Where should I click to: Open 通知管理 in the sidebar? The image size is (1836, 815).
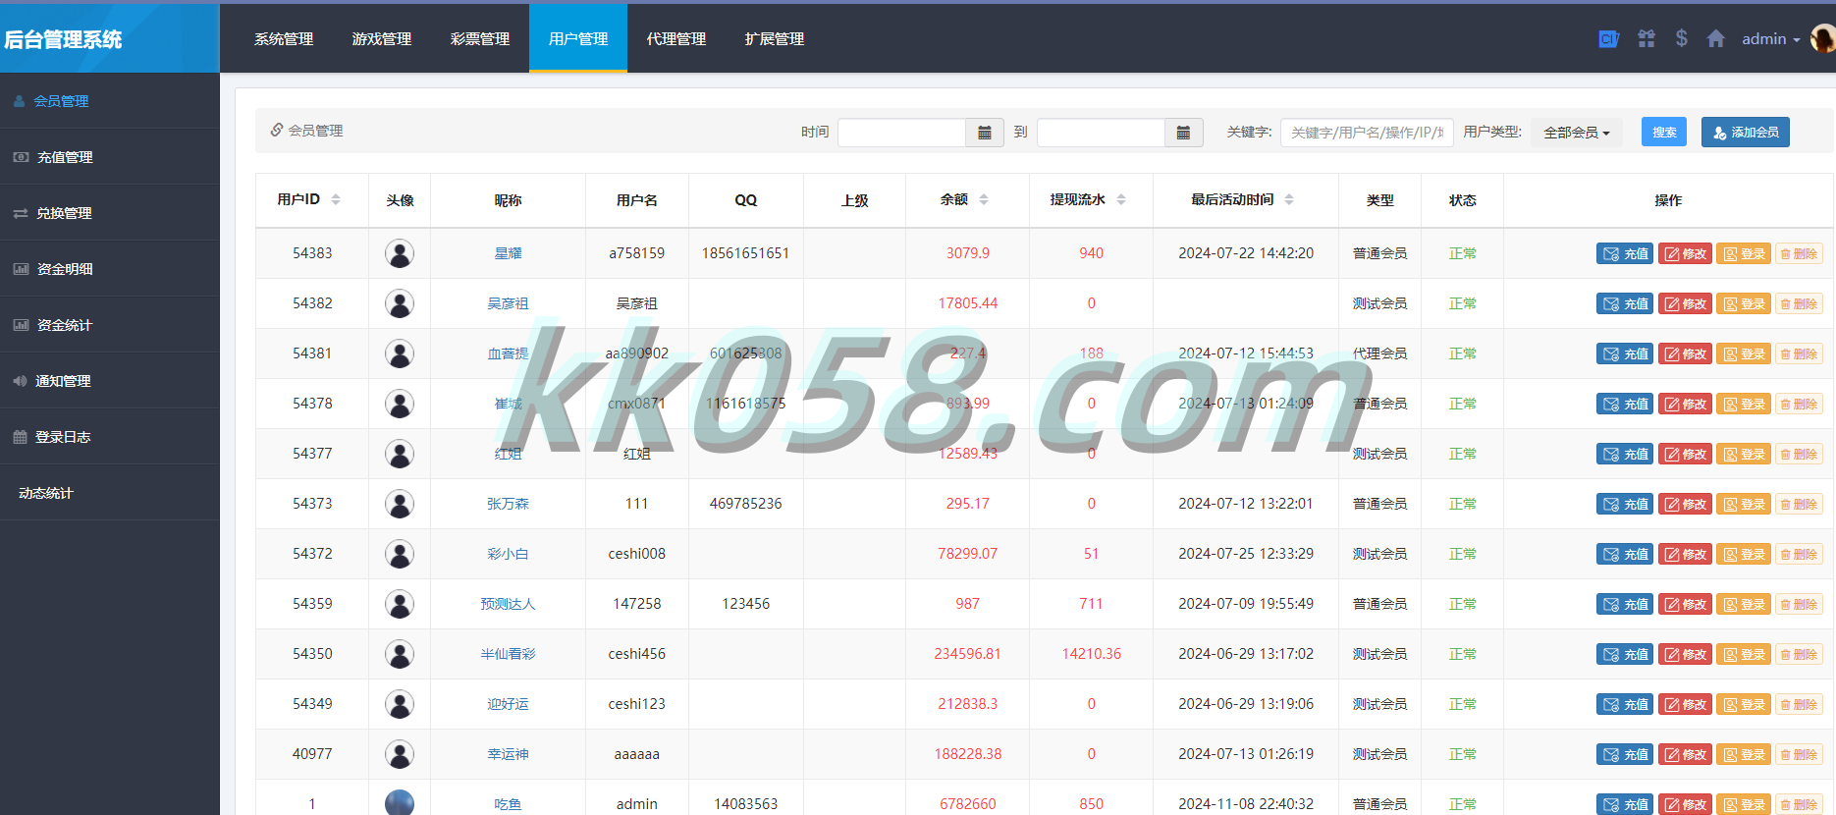pos(109,381)
